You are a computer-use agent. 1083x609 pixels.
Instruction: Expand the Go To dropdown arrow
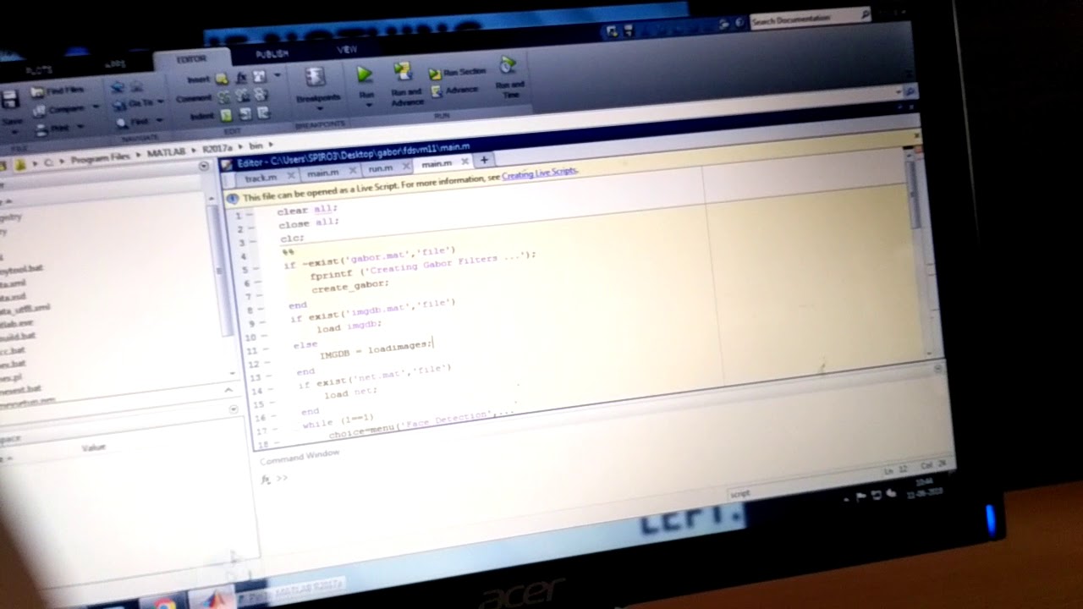pos(160,101)
